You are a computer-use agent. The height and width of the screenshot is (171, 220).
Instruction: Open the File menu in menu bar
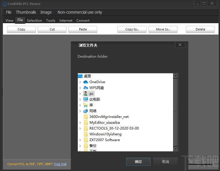(x=9, y=12)
